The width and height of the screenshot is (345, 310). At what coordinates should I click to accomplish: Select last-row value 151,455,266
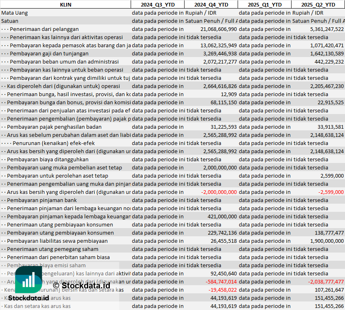pos(329,306)
